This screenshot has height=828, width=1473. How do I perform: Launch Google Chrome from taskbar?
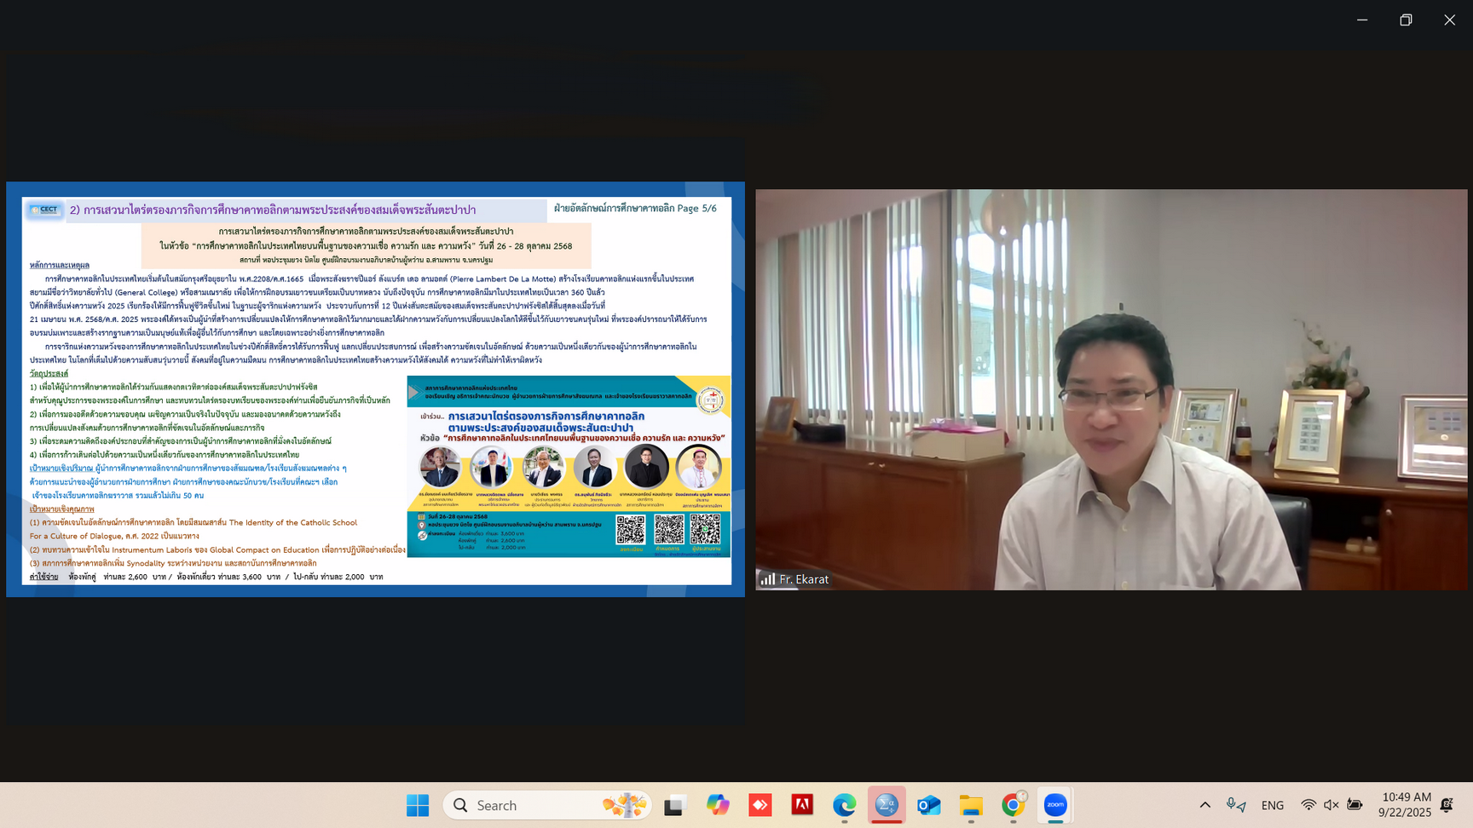(x=1013, y=805)
